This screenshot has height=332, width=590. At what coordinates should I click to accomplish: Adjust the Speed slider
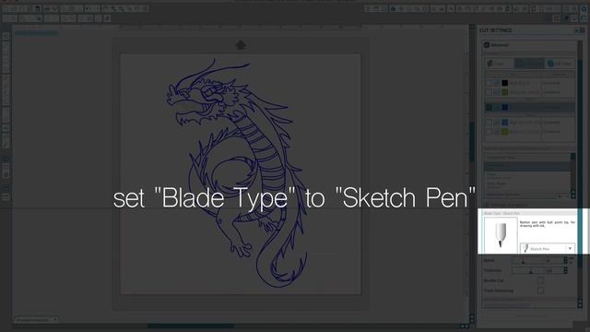528,260
